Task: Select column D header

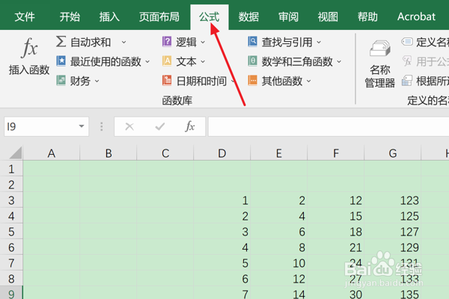Action: tap(222, 153)
